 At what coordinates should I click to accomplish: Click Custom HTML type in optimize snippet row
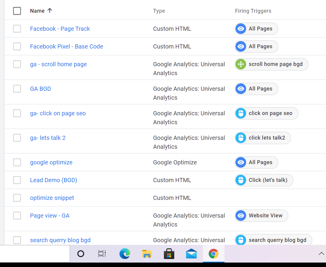click(172, 198)
